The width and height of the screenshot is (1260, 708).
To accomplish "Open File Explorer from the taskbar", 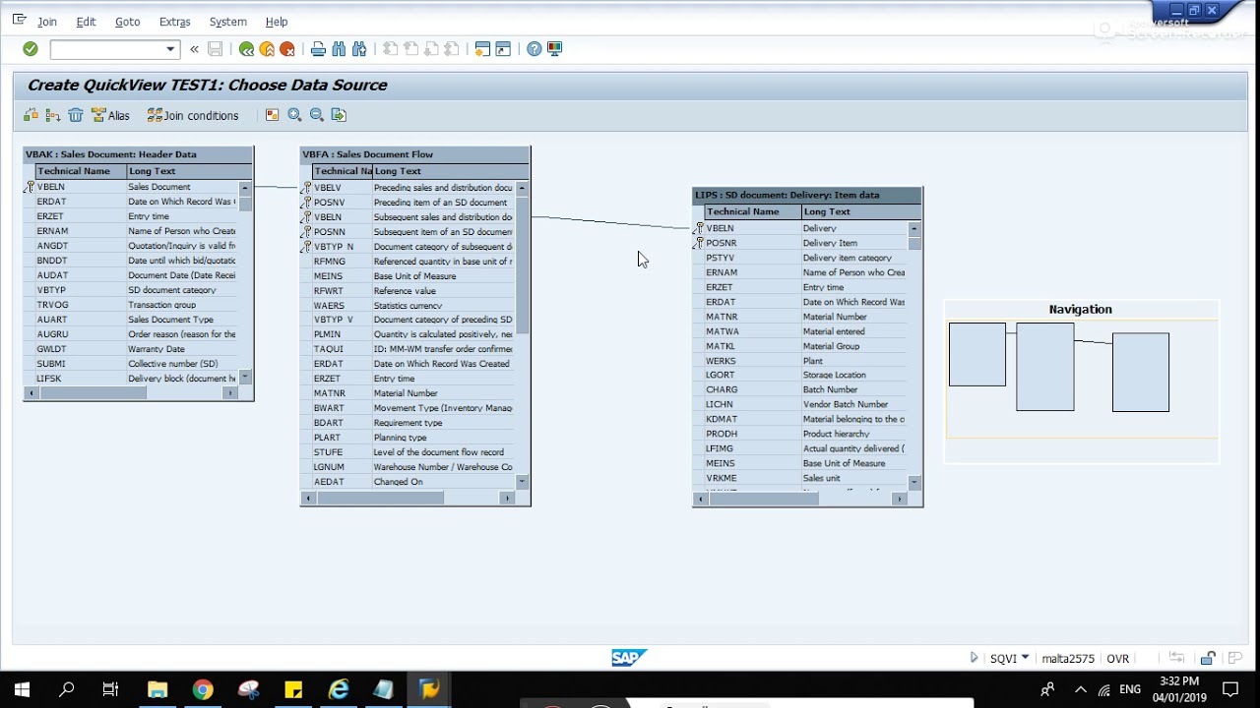I will (x=157, y=689).
